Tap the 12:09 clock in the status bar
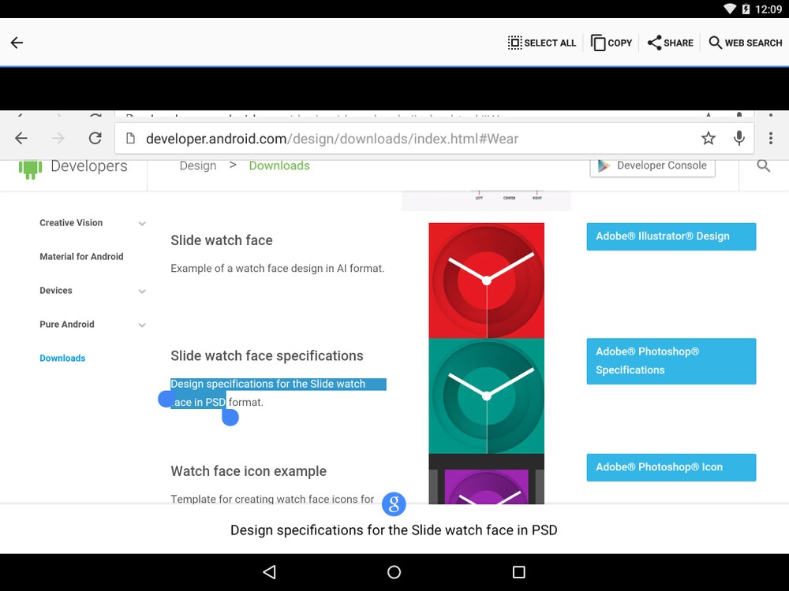This screenshot has height=591, width=789. point(768,9)
